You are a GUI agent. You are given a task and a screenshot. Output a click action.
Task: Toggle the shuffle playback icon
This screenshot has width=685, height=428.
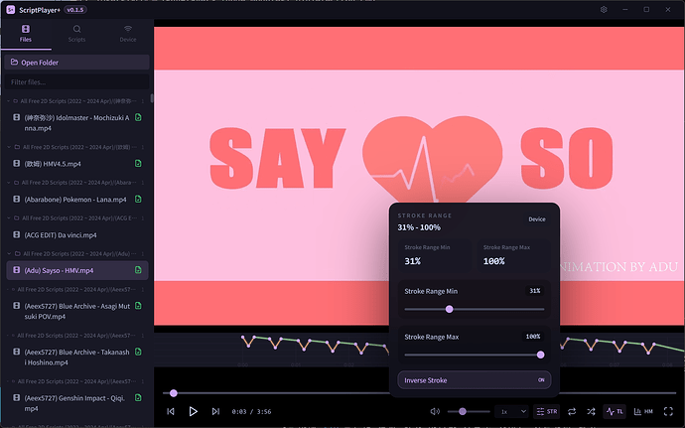591,411
